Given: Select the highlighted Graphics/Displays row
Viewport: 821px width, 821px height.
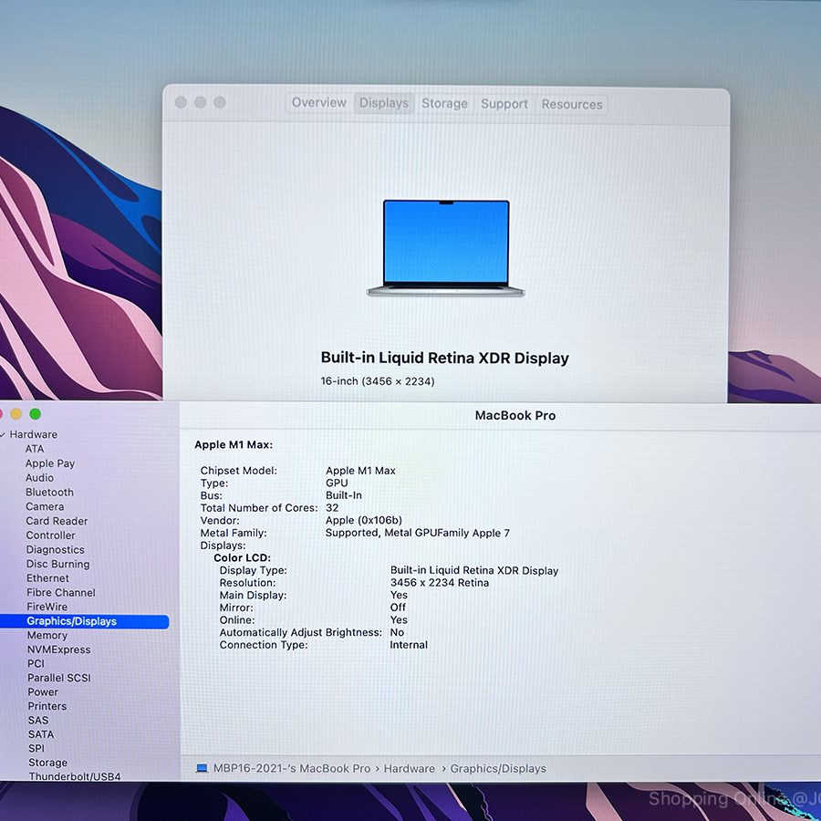Looking at the screenshot, I should coord(84,621).
